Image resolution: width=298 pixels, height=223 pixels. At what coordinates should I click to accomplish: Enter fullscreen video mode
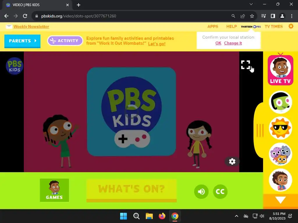tap(245, 65)
